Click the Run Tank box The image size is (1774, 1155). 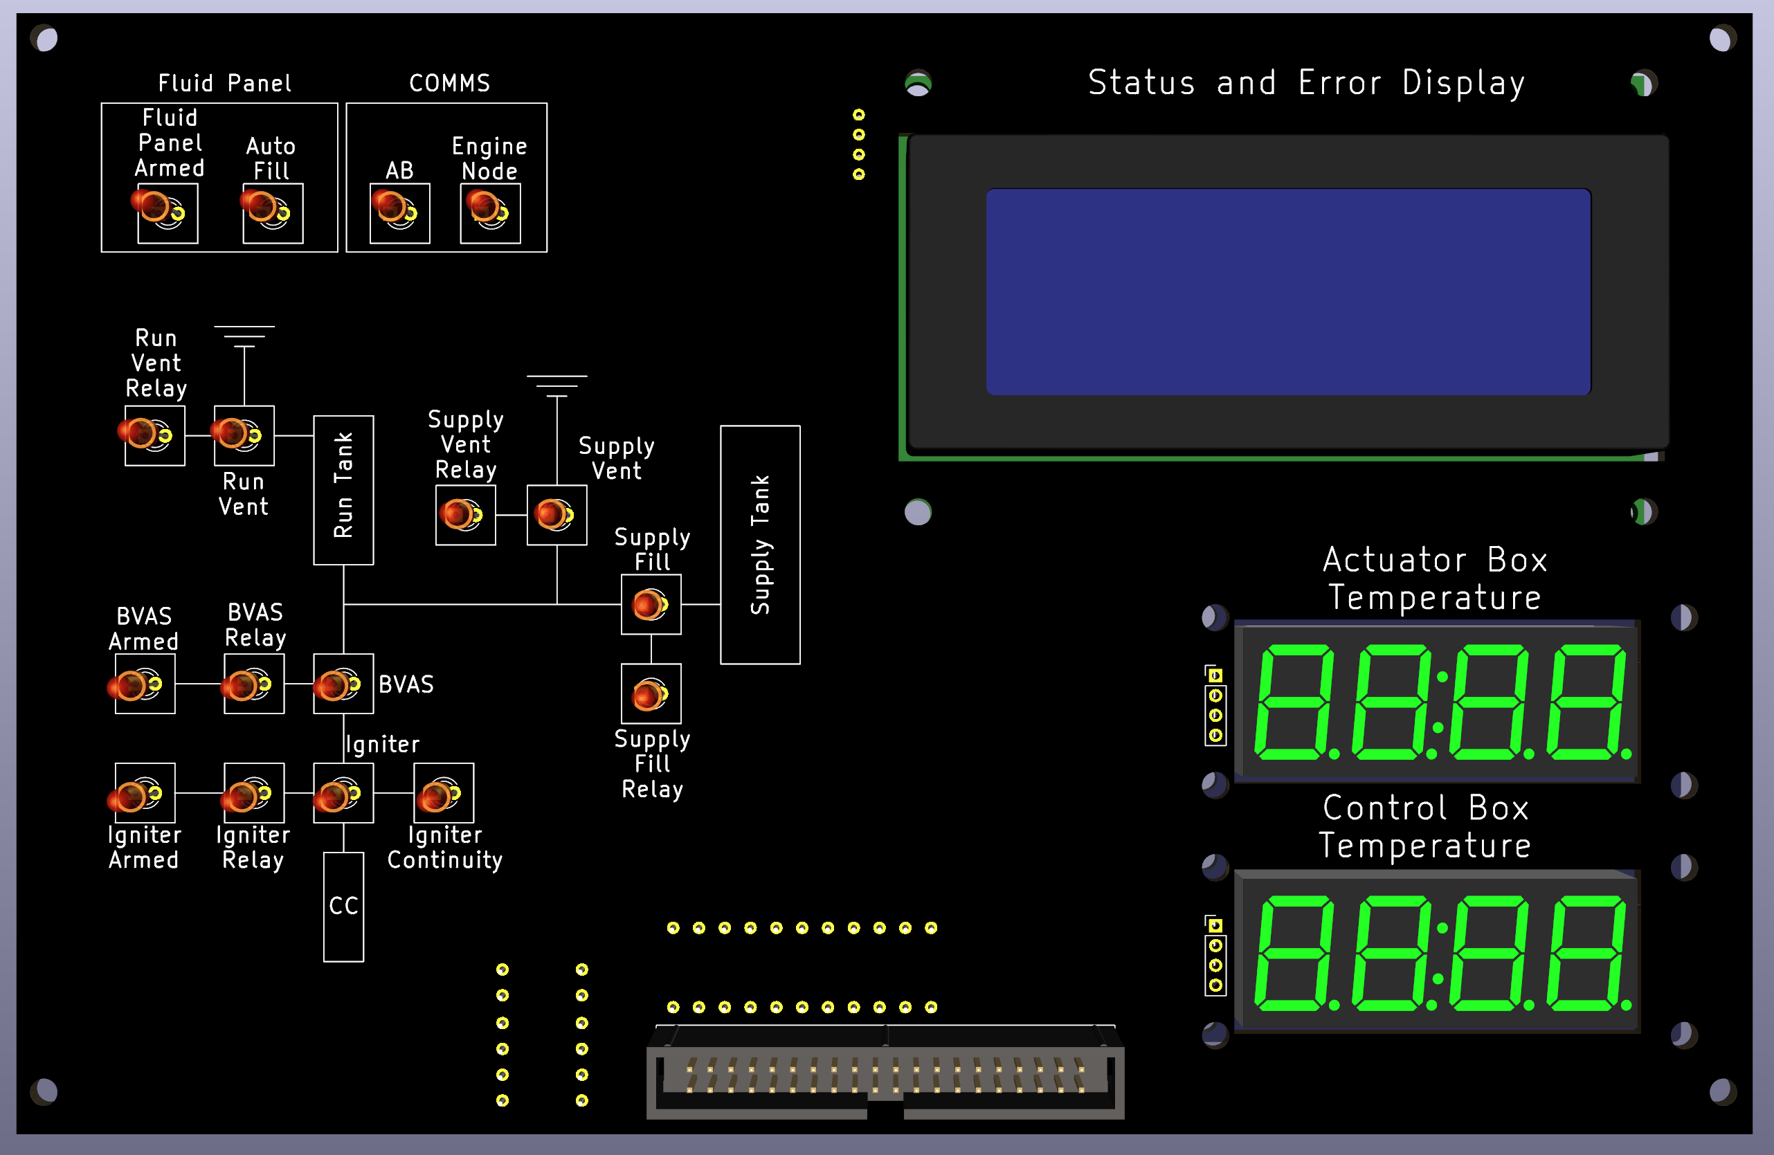(343, 489)
